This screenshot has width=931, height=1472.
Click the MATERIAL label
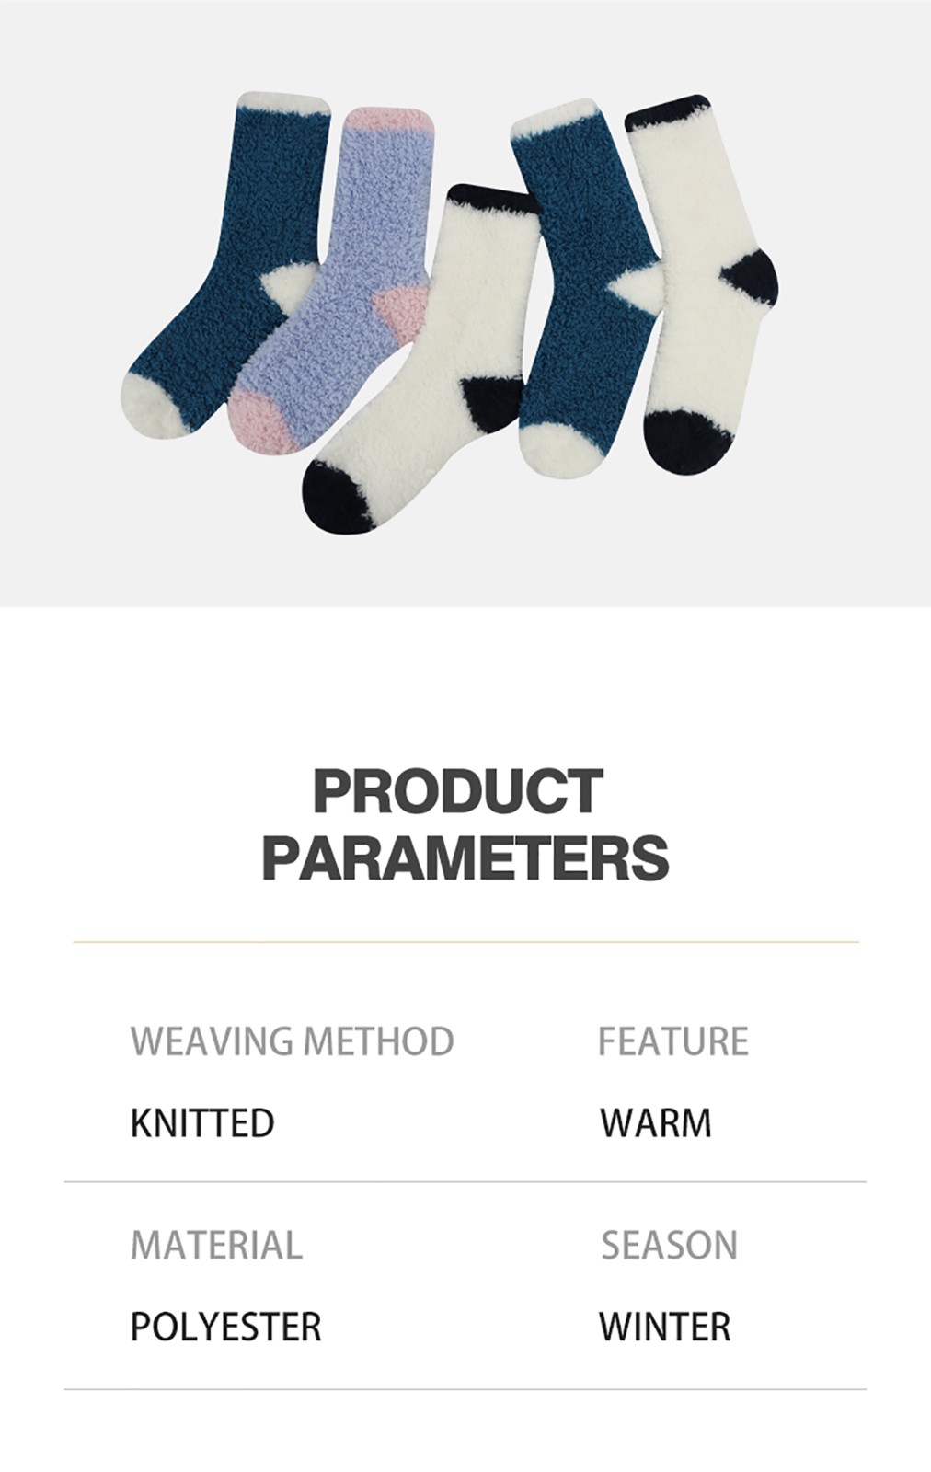[216, 1246]
